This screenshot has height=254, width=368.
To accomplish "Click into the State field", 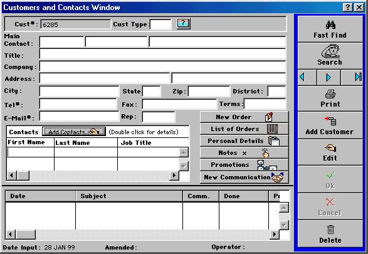I will pyautogui.click(x=152, y=91).
